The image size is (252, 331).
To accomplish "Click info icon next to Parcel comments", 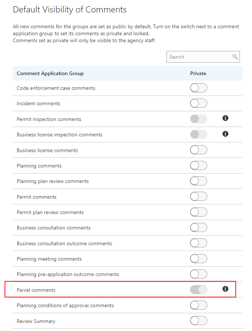I will (x=226, y=289).
